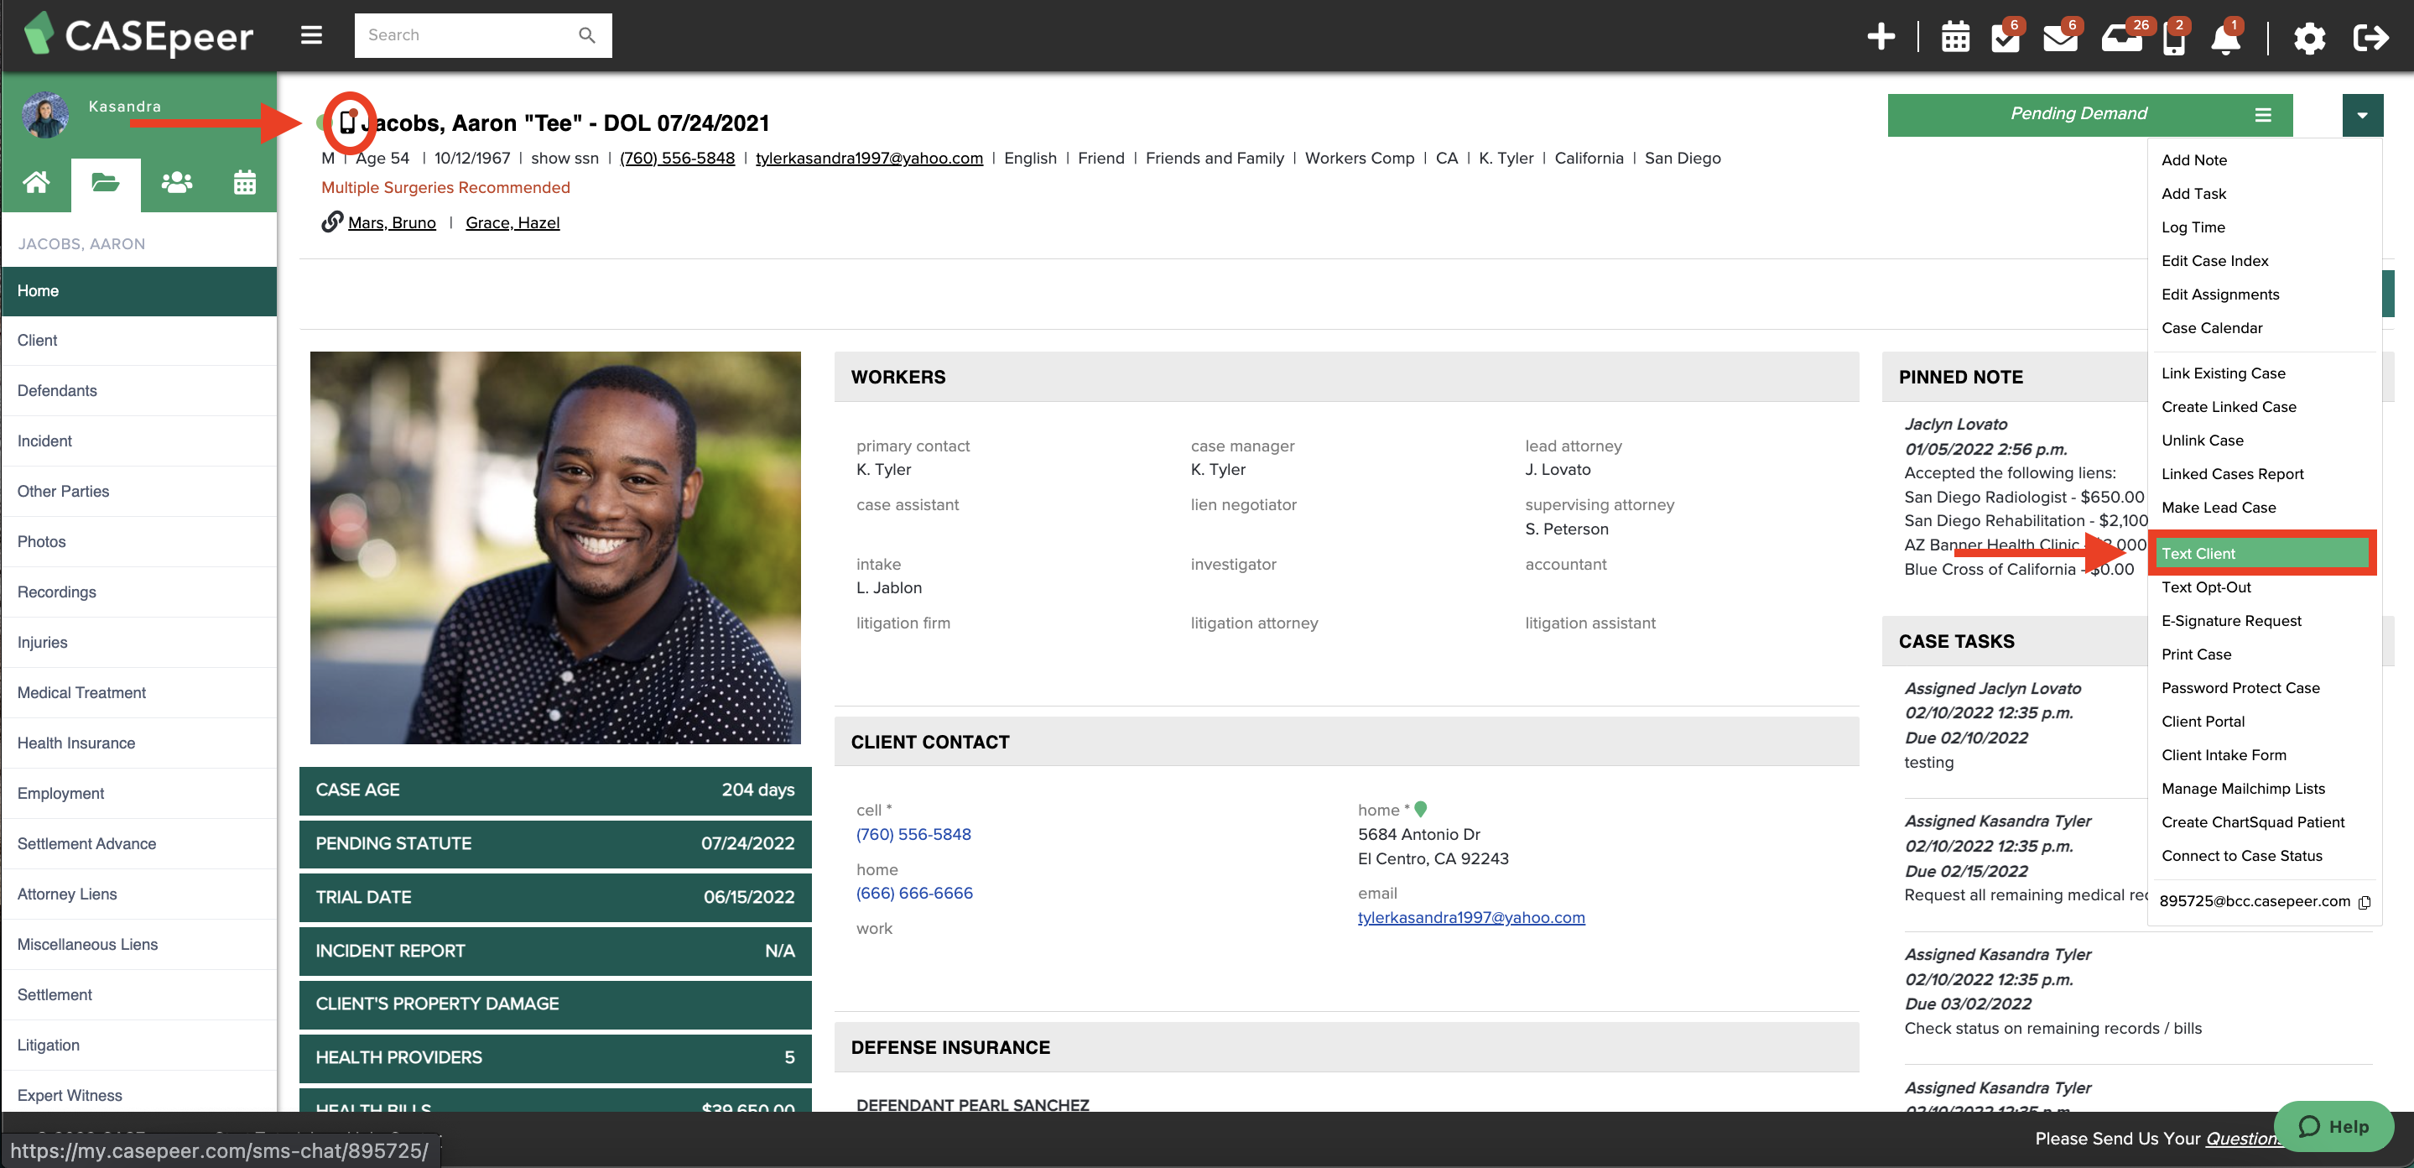Click Kasandra's profile avatar
The image size is (2414, 1168).
click(x=45, y=114)
